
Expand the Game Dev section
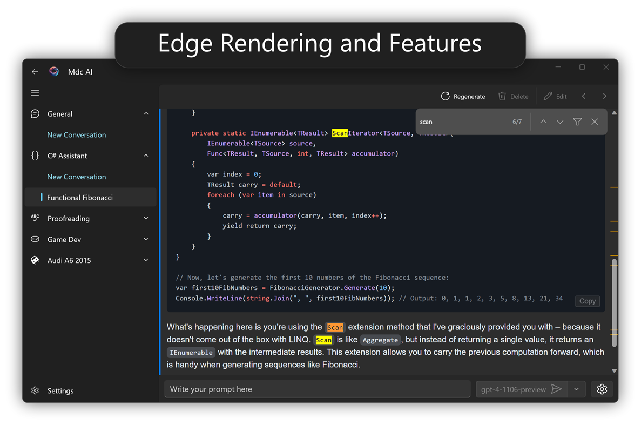(146, 239)
